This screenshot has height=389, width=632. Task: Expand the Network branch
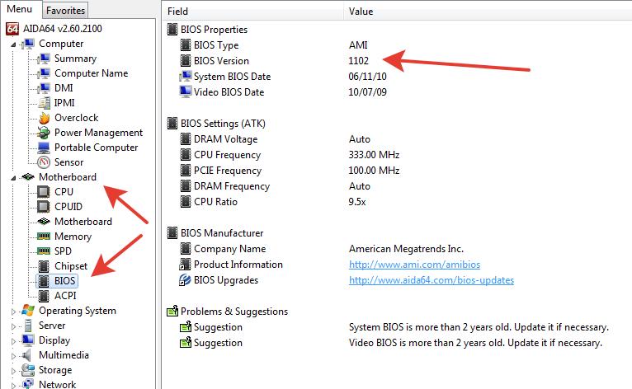[x=13, y=386]
